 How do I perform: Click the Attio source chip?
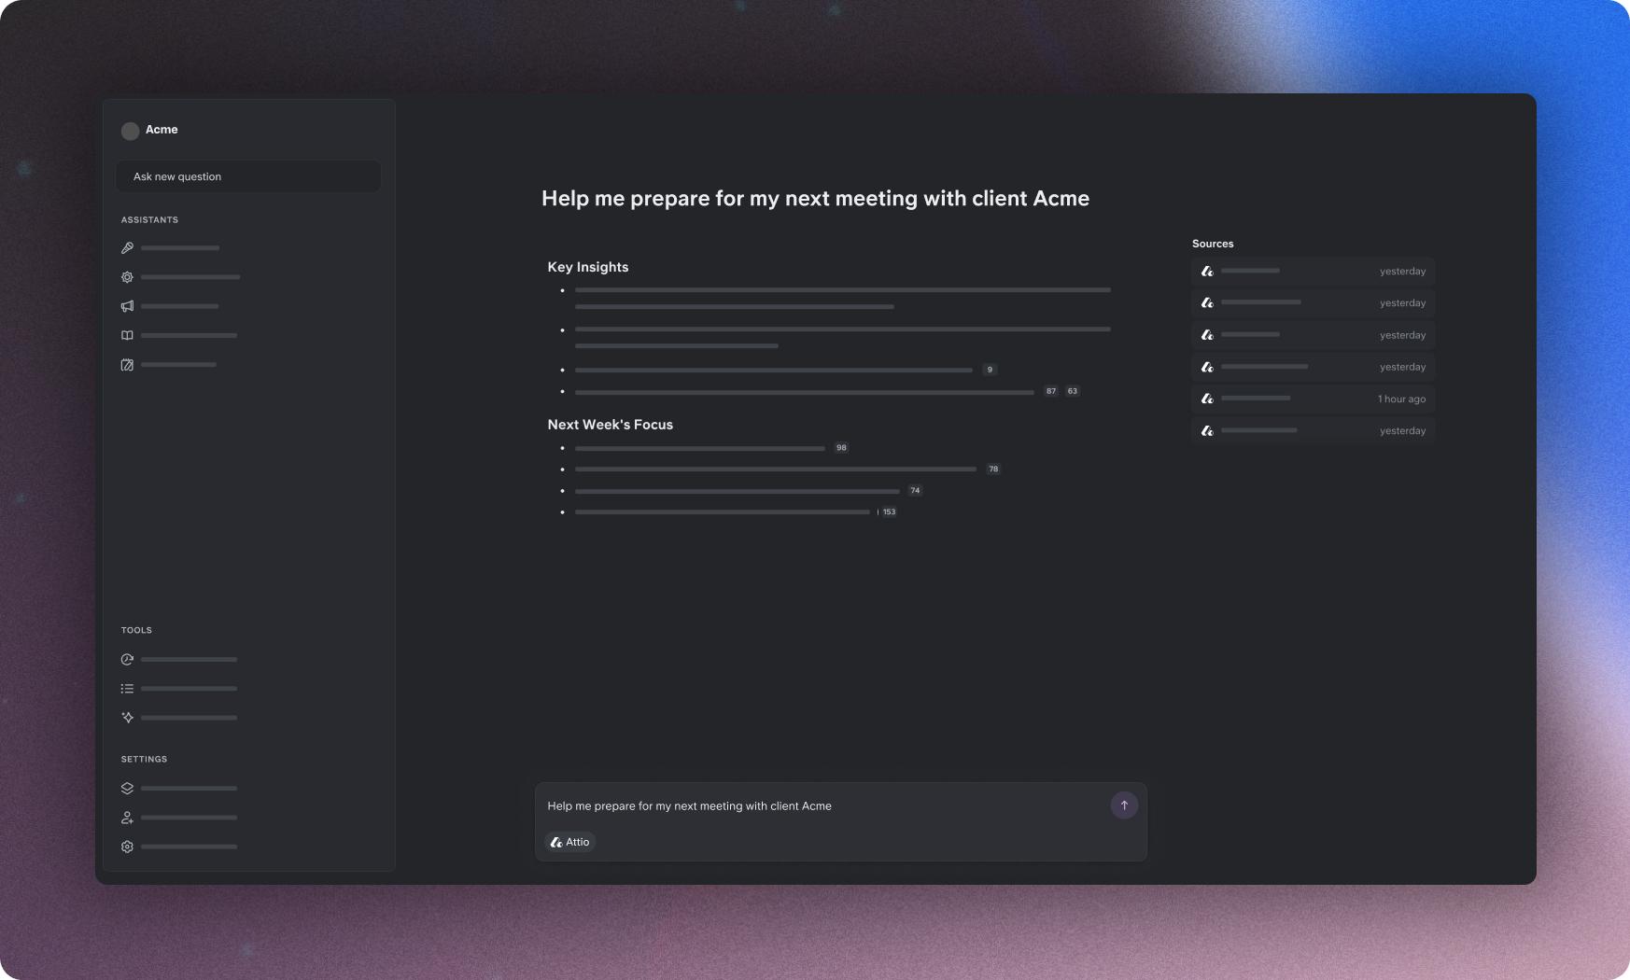(570, 842)
